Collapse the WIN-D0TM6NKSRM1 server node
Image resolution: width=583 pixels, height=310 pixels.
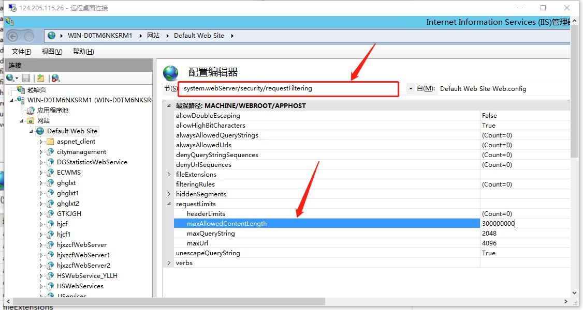(11, 100)
